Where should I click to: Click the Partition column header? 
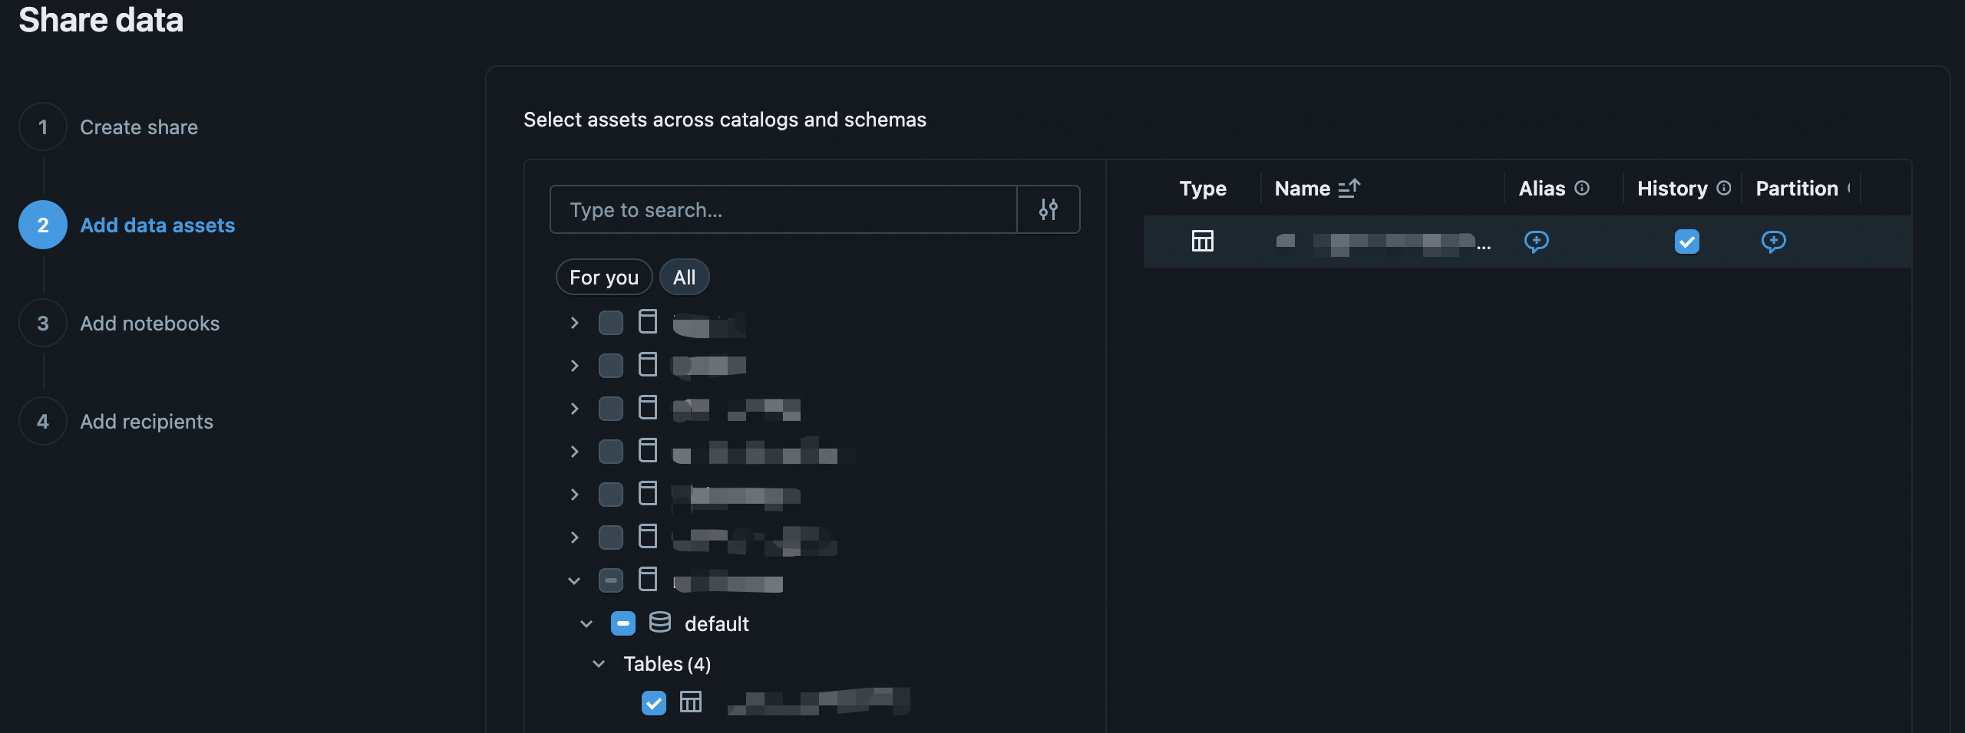1797,188
